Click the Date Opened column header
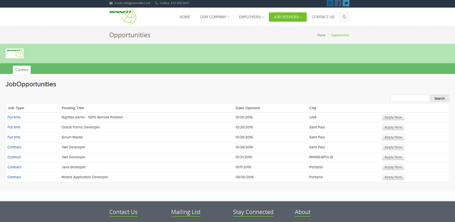 point(248,108)
